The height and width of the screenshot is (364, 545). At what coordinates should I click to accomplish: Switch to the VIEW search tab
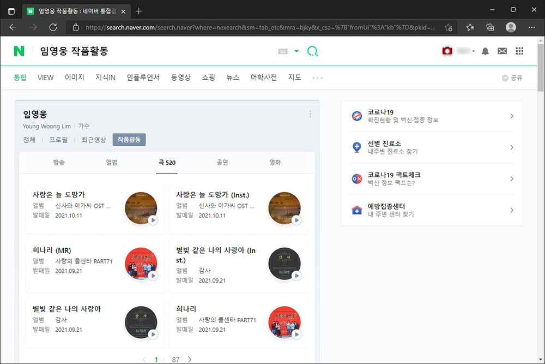click(x=46, y=77)
